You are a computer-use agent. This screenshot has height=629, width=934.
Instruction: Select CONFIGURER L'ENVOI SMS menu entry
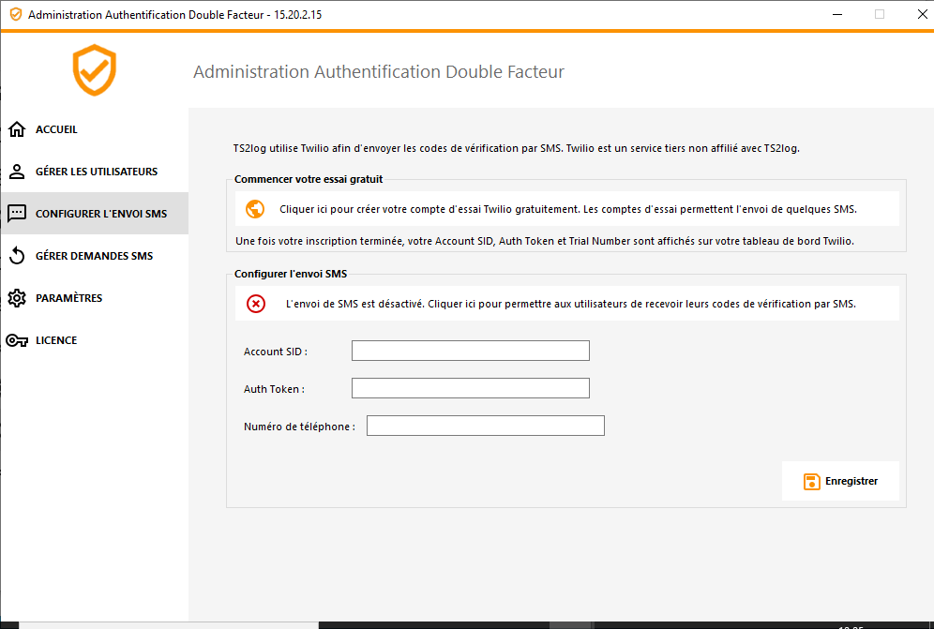95,213
